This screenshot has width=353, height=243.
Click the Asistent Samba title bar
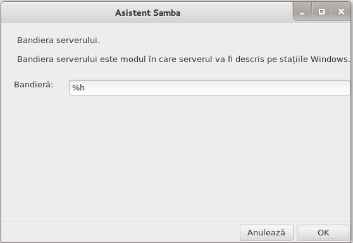[147, 13]
